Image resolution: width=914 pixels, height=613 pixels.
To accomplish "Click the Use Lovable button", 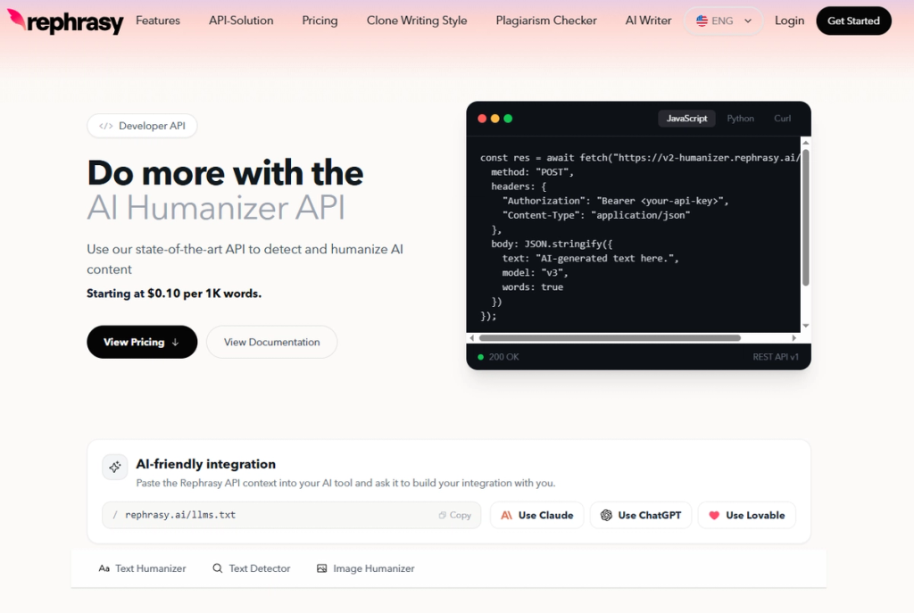I will click(747, 515).
